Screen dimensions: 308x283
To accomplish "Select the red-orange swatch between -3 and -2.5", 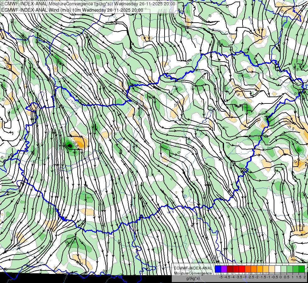I will tap(248, 269).
